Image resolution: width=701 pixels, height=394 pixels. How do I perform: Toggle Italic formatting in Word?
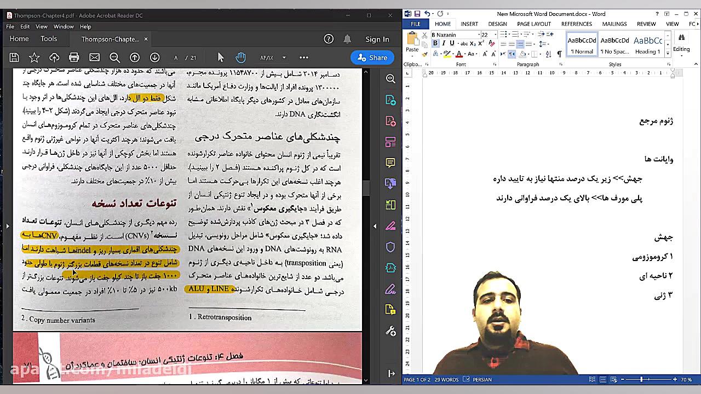pyautogui.click(x=443, y=44)
